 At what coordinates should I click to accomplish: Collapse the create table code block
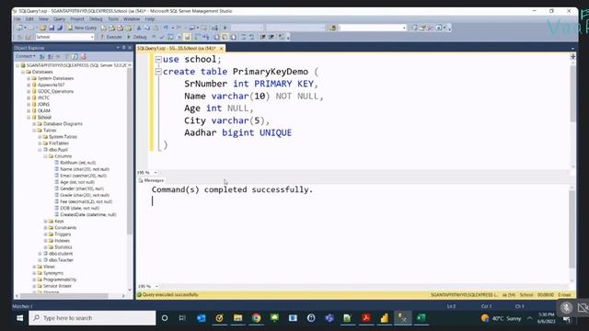click(x=158, y=72)
